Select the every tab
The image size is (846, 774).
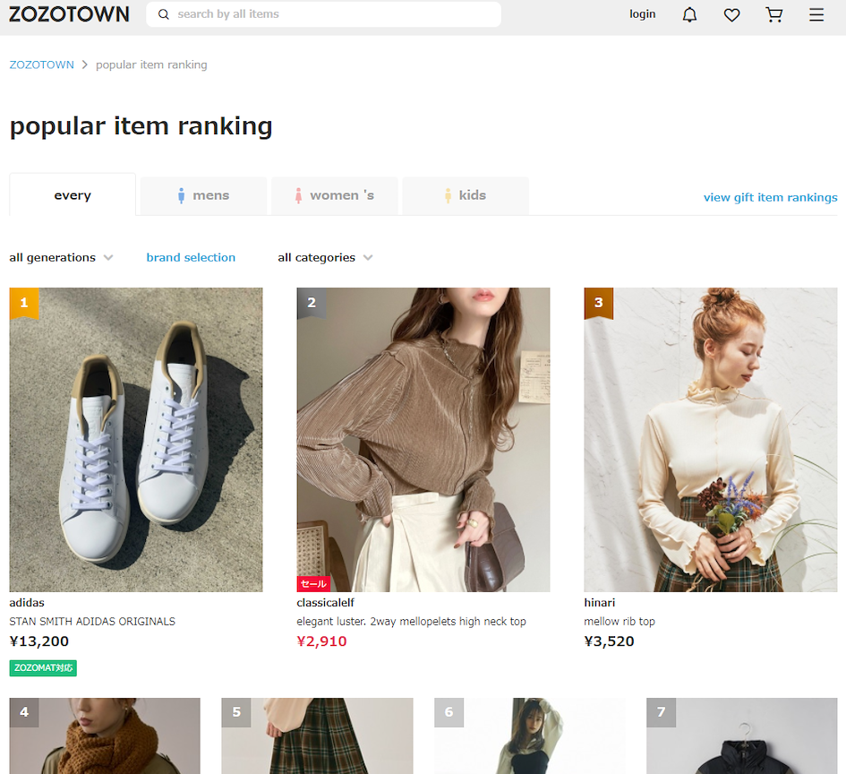(x=73, y=195)
